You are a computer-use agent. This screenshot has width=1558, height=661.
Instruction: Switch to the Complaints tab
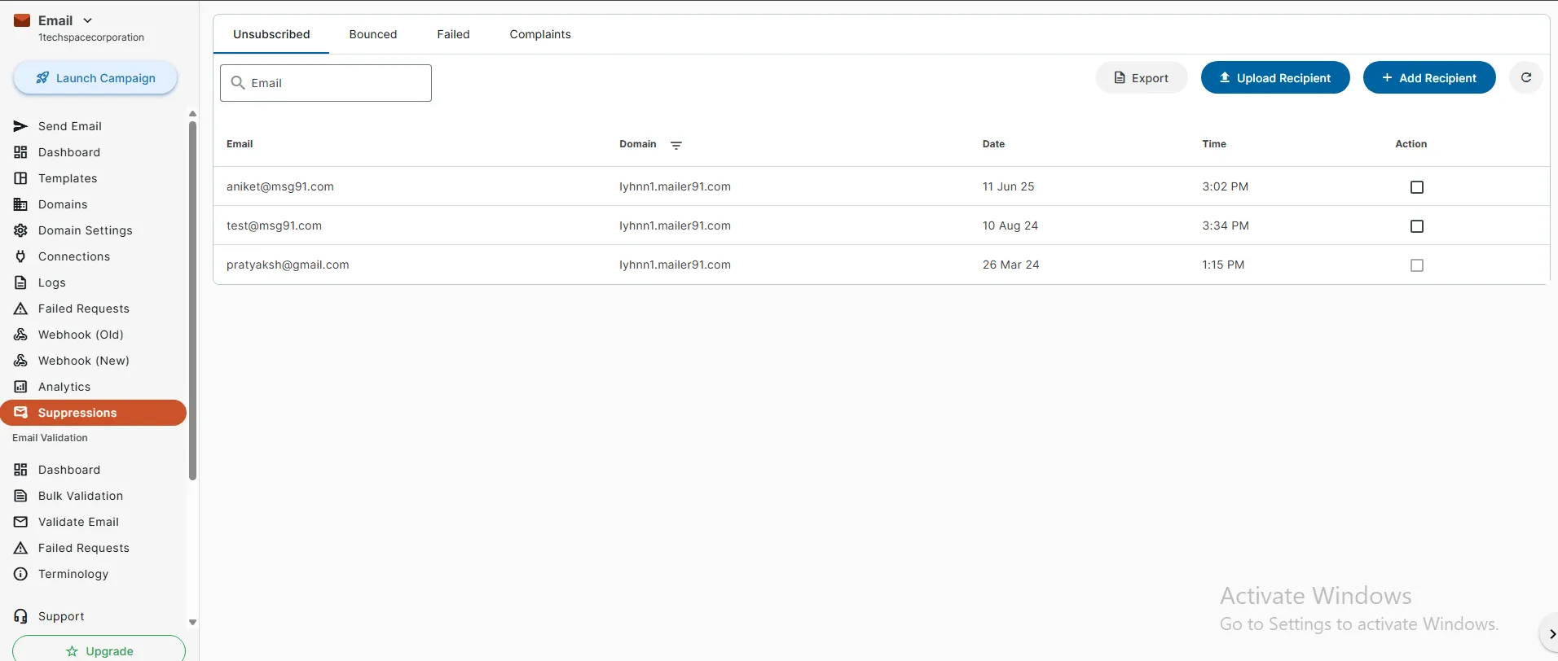tap(539, 34)
